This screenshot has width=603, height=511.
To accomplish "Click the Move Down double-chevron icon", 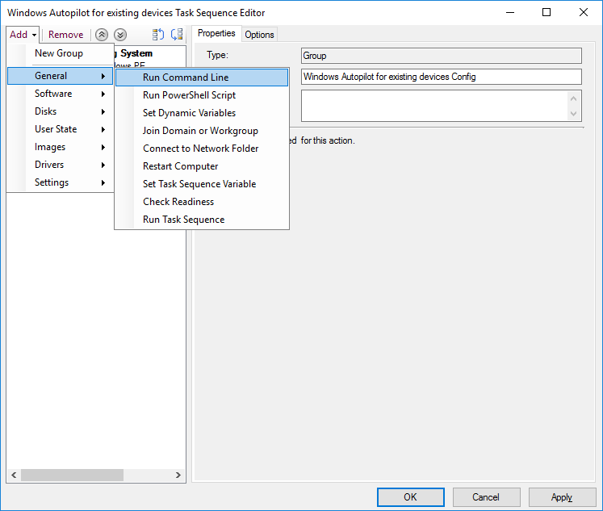I will click(x=120, y=35).
